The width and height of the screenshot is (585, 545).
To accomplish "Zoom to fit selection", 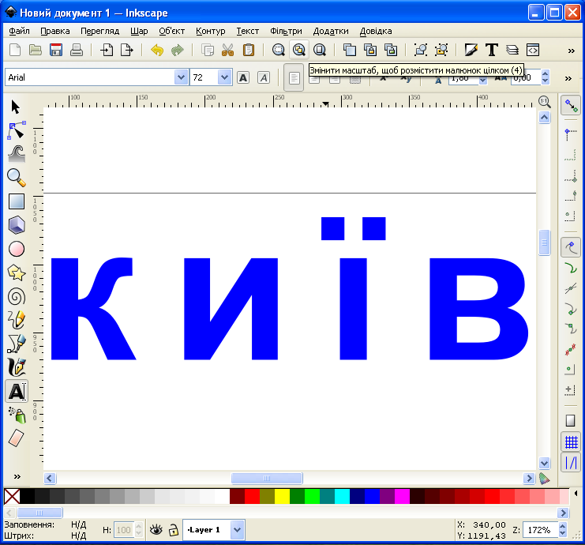I will pyautogui.click(x=279, y=50).
